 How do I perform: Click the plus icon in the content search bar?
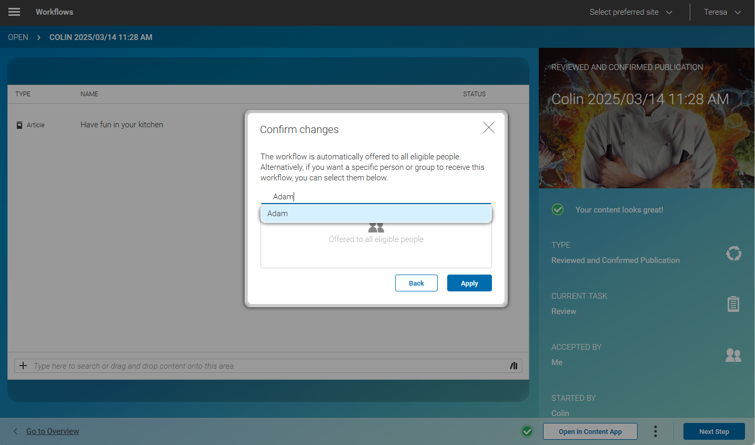pos(23,365)
